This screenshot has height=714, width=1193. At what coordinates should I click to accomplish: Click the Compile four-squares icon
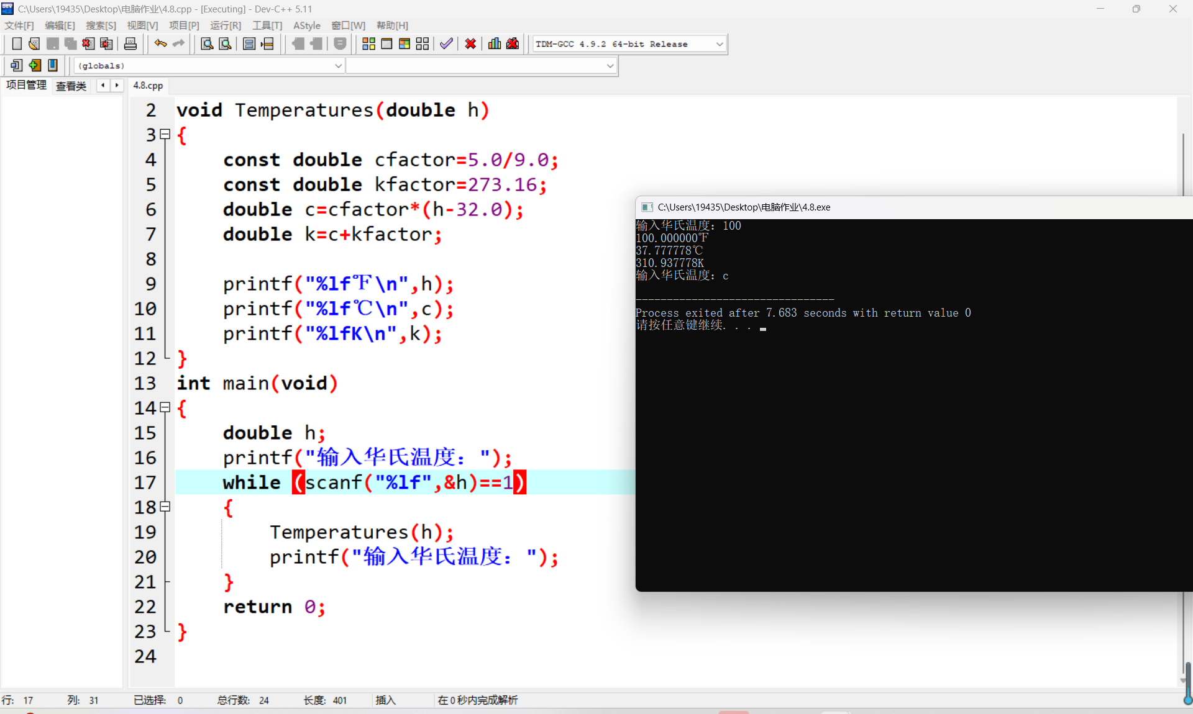pos(368,43)
